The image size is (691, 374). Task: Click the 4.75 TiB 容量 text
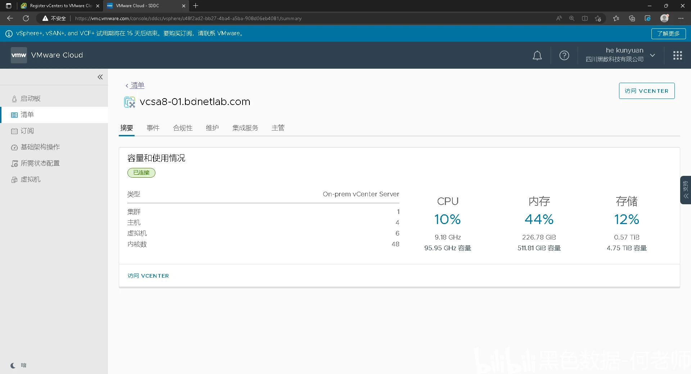627,248
